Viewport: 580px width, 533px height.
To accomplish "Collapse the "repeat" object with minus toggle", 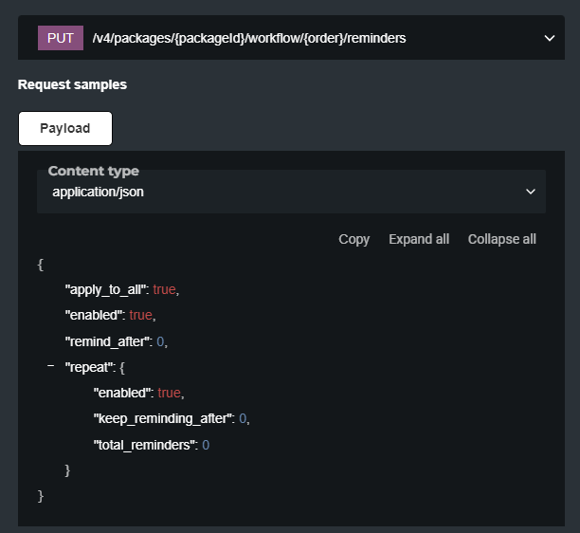I will 50,365.
